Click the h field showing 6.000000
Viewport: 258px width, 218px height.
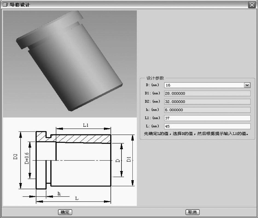click(x=207, y=110)
